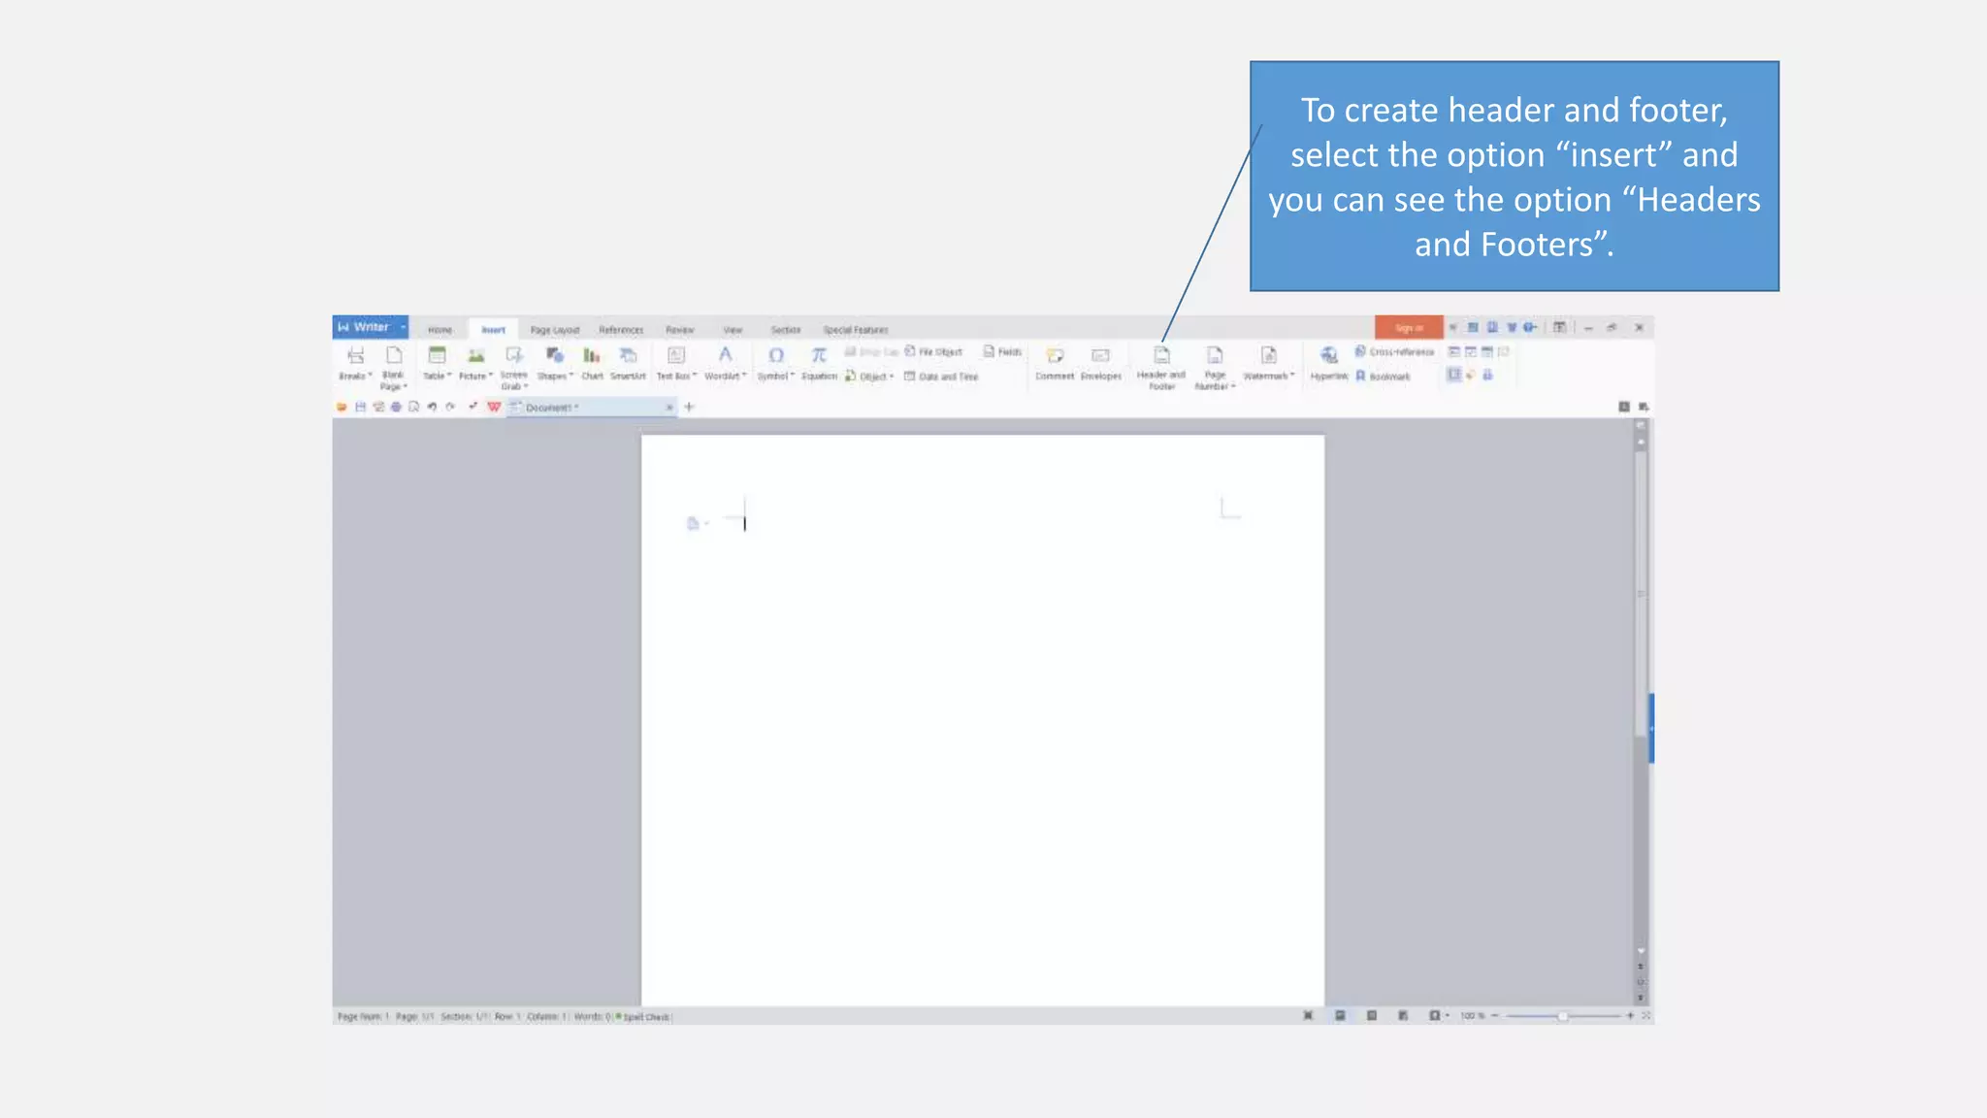Insert a Blank Page
Screen dimensions: 1987x1118
coord(393,366)
